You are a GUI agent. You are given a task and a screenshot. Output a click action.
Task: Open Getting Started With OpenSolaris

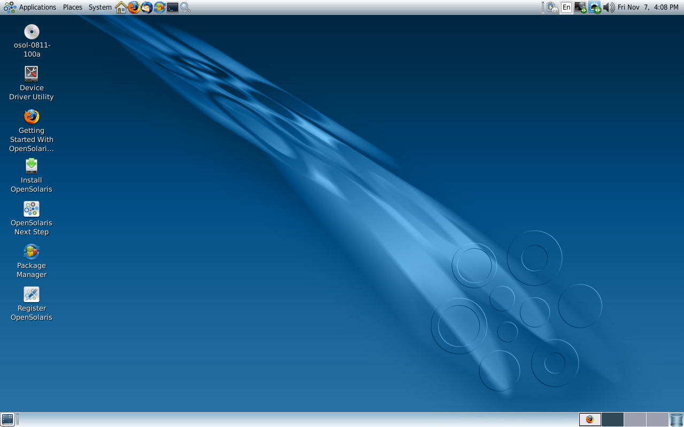coord(31,117)
